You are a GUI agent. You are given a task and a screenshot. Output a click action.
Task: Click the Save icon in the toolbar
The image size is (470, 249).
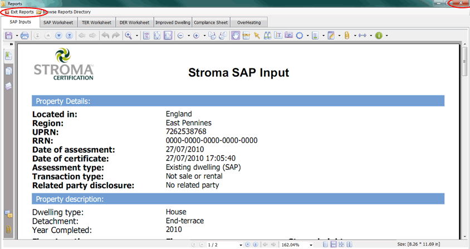[x=9, y=36]
